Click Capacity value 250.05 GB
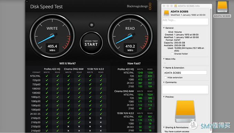The width and height of the screenshot is (234, 133). pos(180,43)
